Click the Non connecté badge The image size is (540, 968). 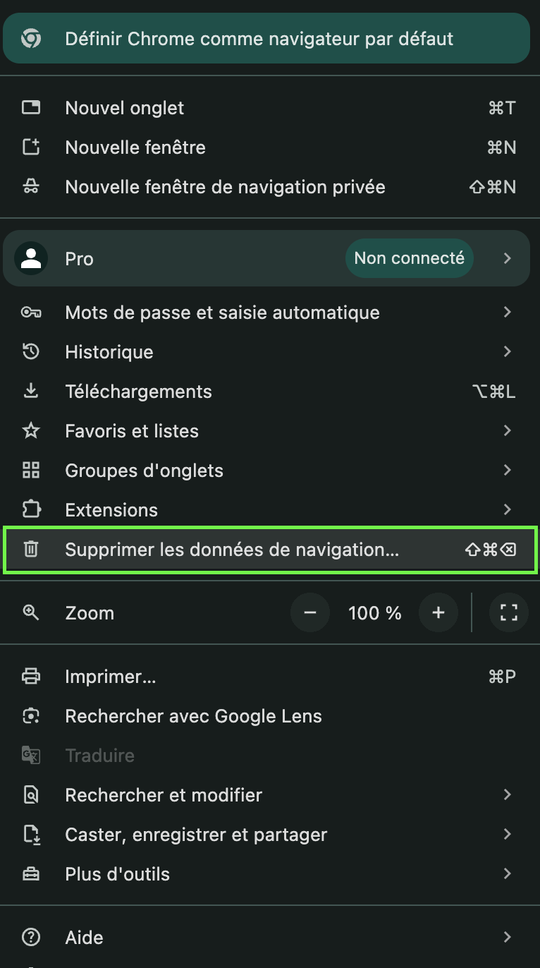coord(409,259)
